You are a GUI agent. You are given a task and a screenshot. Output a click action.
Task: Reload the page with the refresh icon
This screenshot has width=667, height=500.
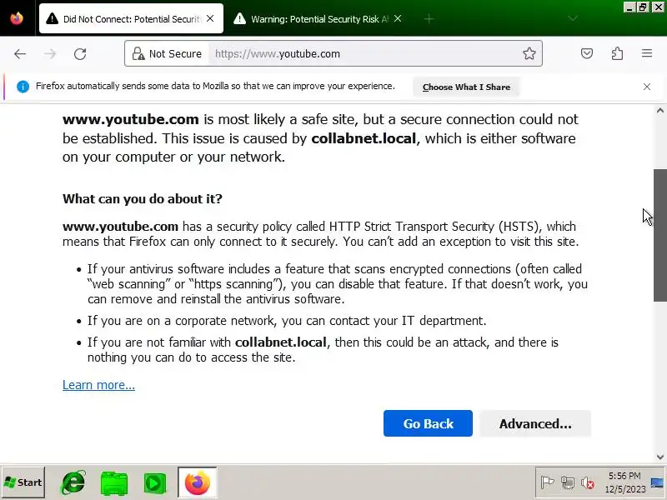coord(80,54)
